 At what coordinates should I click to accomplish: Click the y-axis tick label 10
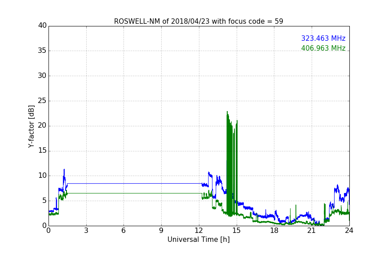(42, 176)
